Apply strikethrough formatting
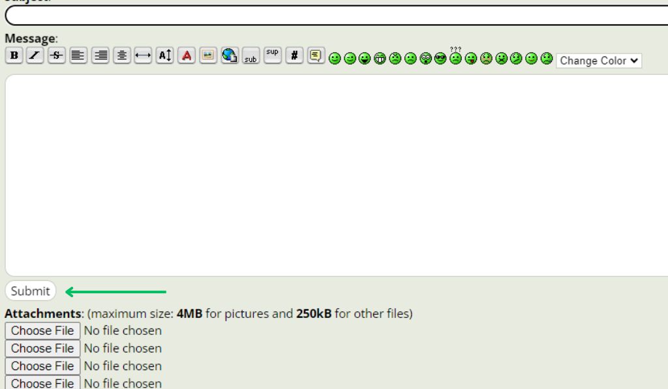Screen dimensions: 668x389 (56, 55)
